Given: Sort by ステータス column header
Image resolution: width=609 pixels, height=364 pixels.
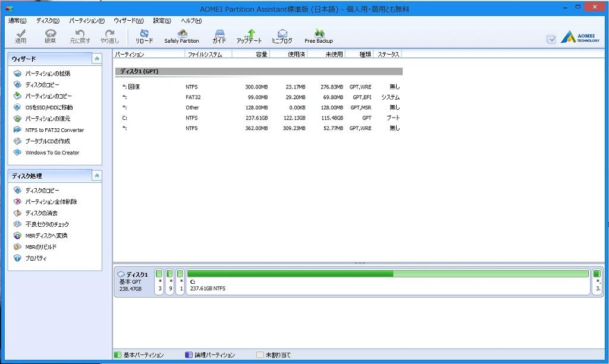Looking at the screenshot, I should 387,54.
